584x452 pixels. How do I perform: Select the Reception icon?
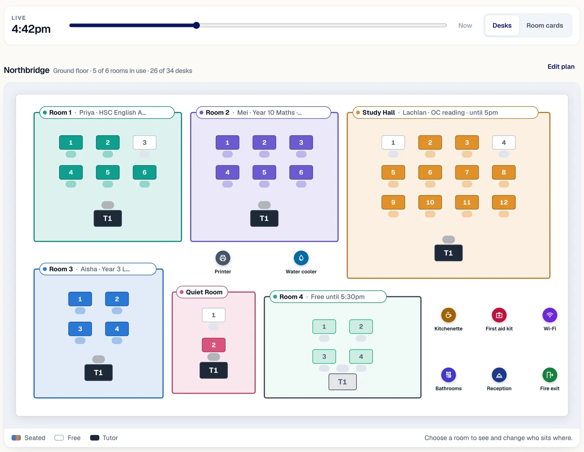(x=499, y=375)
